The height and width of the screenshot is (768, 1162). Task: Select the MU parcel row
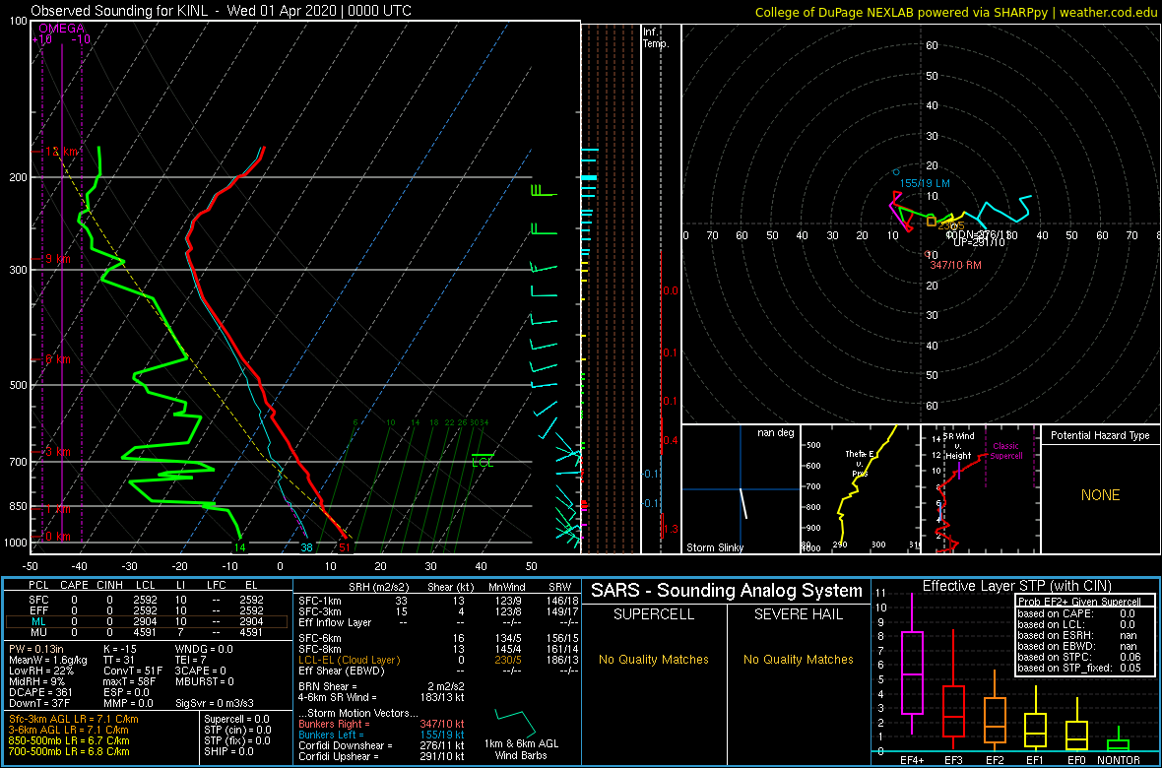[146, 633]
